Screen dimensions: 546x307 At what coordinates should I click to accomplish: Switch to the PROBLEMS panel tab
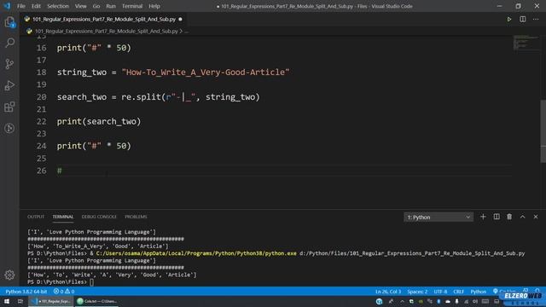coord(136,217)
